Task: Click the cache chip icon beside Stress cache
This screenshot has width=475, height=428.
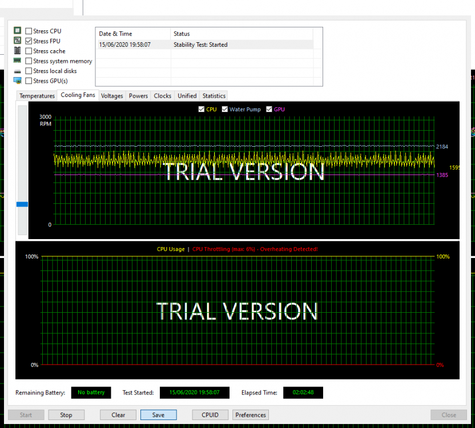Action: (17, 51)
